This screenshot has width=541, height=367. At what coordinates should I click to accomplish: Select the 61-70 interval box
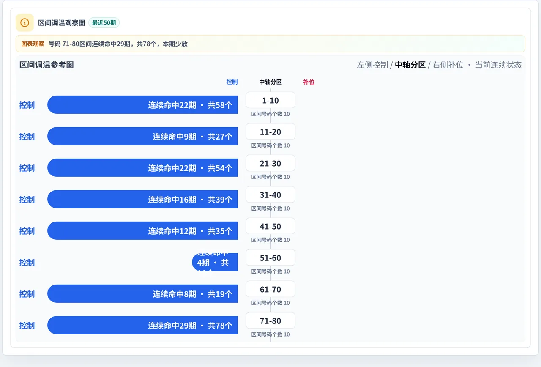click(270, 289)
